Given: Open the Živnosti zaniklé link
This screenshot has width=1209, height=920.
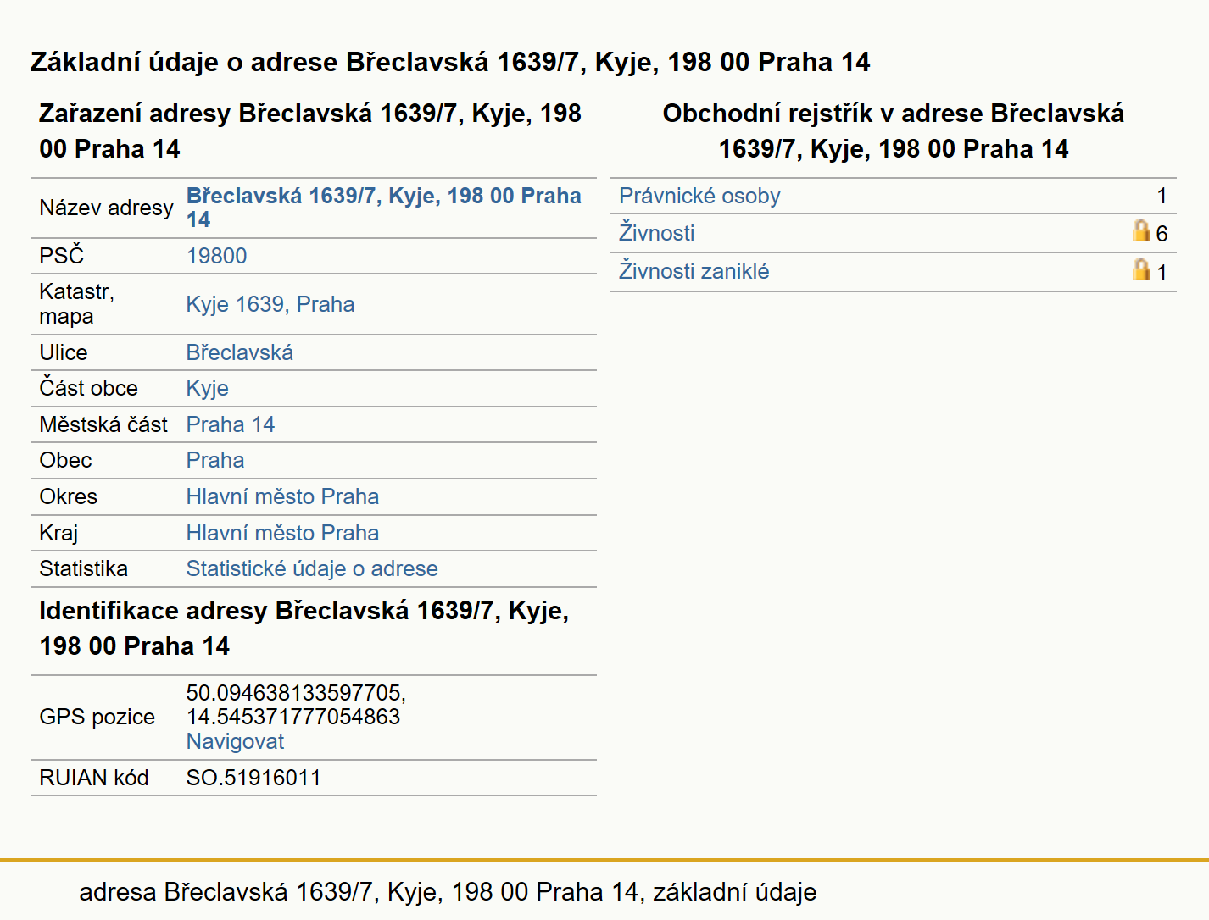Looking at the screenshot, I should tap(694, 271).
